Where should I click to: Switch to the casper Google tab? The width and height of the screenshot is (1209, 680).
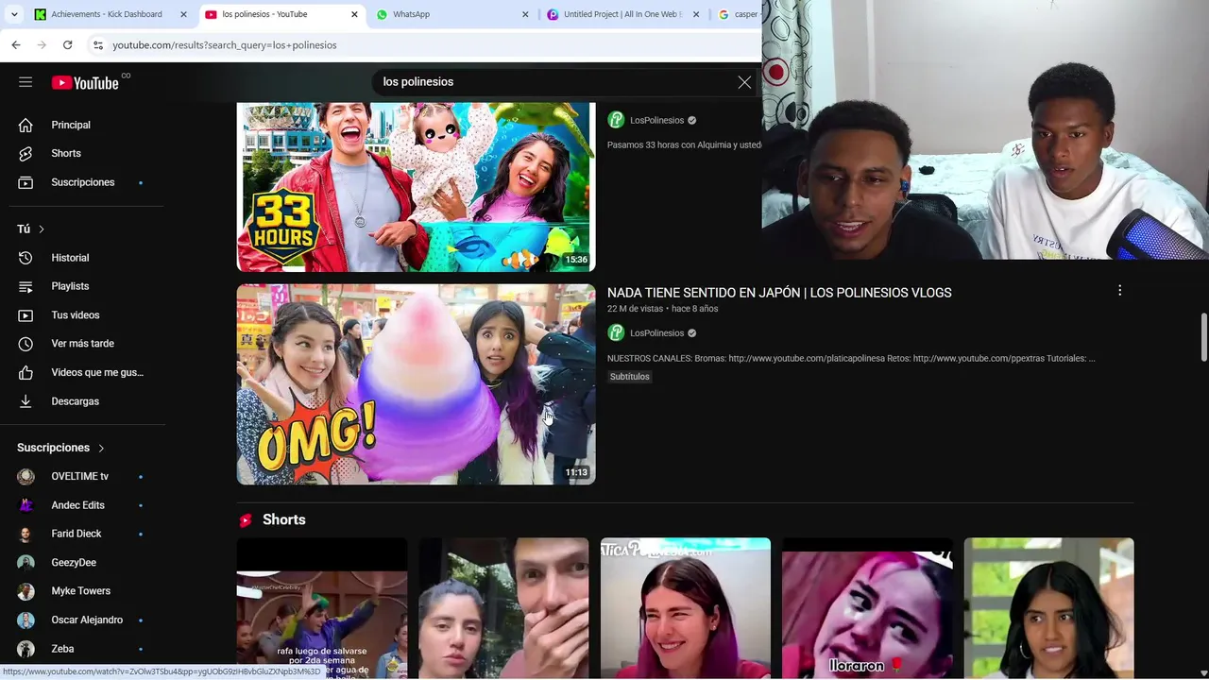tap(737, 14)
